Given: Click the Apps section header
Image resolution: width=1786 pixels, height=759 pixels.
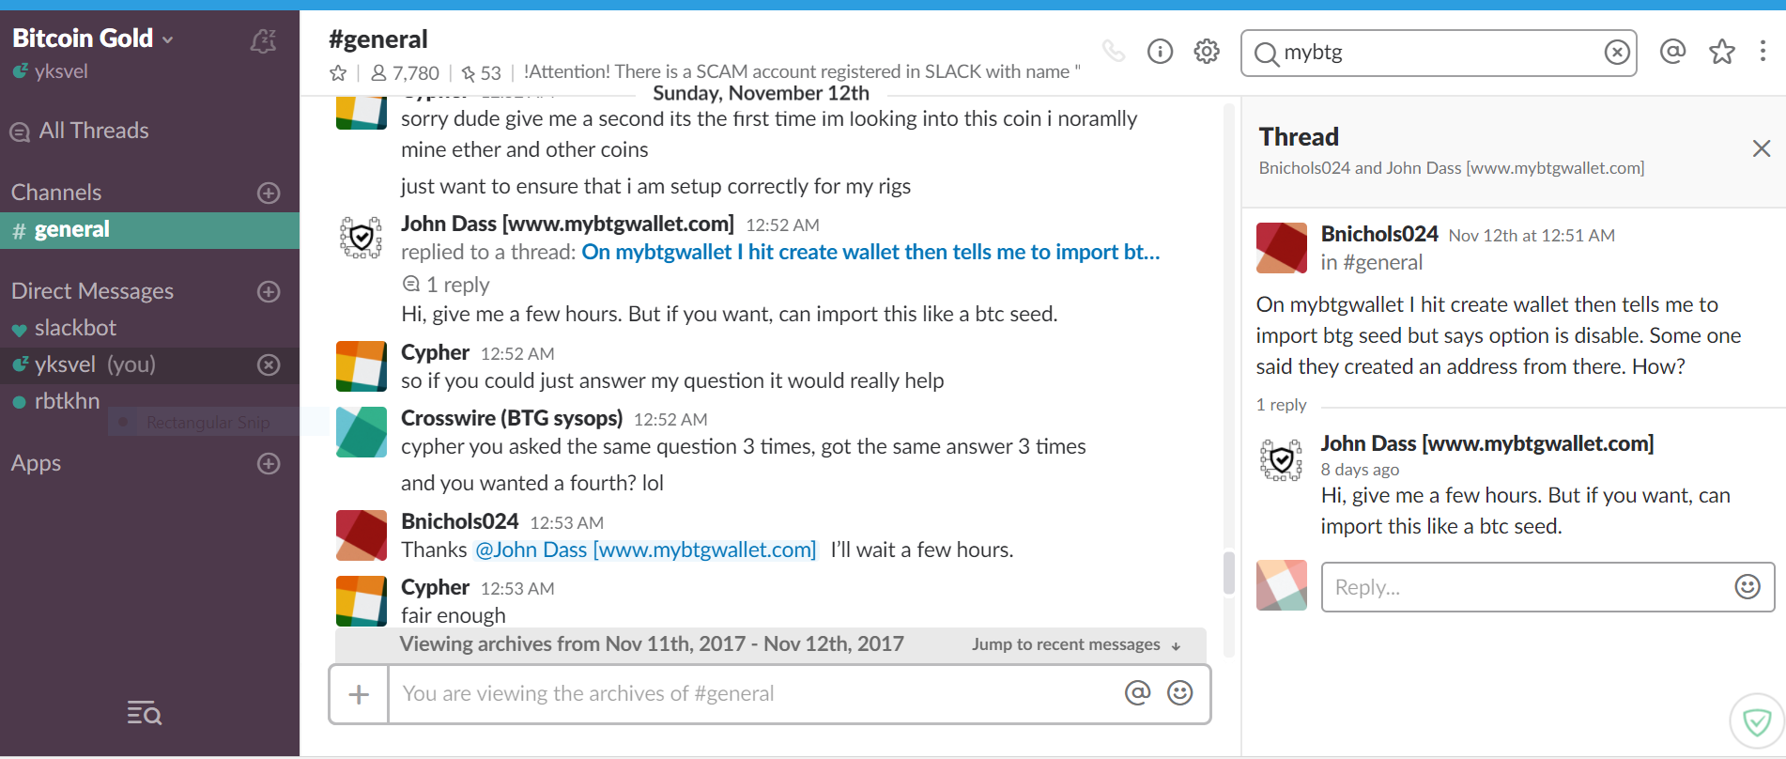Looking at the screenshot, I should (x=36, y=463).
